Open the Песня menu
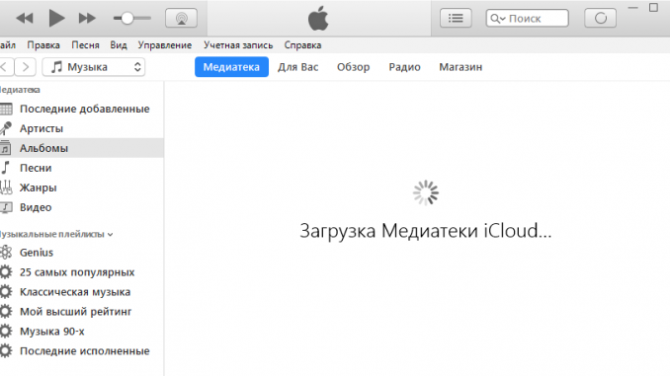 click(85, 45)
